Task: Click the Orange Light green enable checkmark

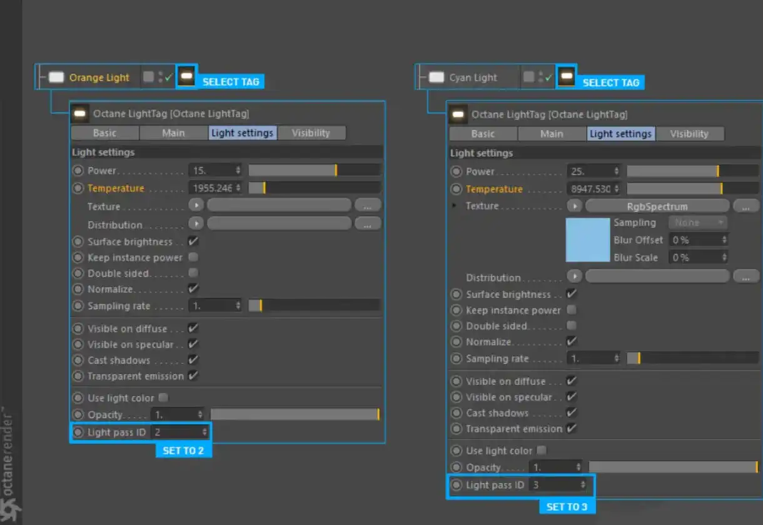Action: point(168,77)
